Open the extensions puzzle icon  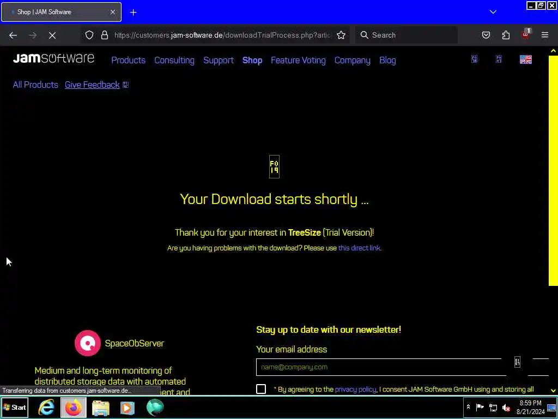point(506,35)
